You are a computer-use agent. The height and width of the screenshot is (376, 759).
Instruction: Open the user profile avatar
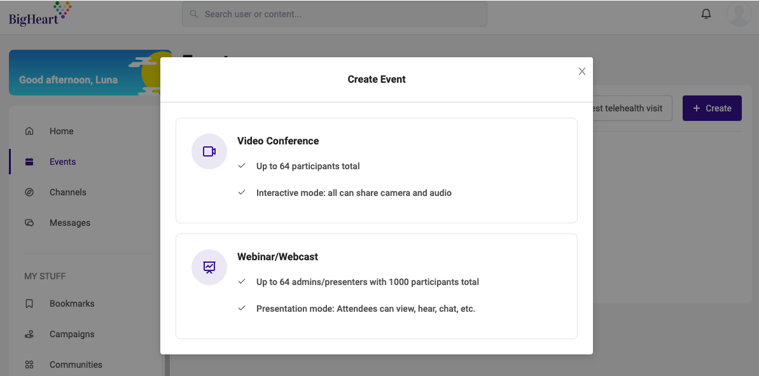pos(739,14)
